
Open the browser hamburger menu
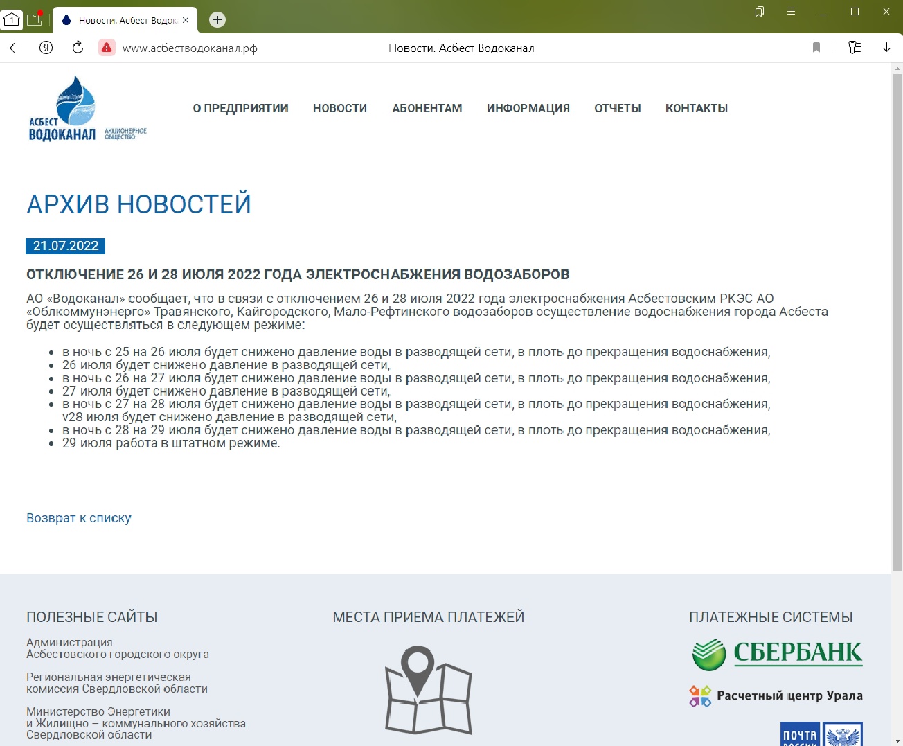(791, 12)
